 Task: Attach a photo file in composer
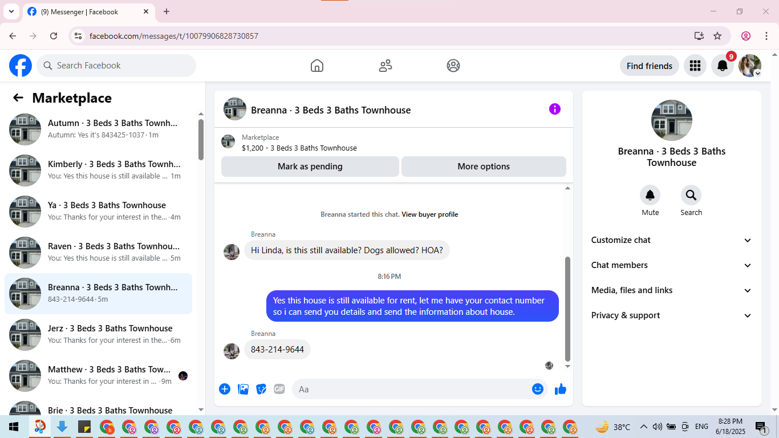click(x=244, y=389)
